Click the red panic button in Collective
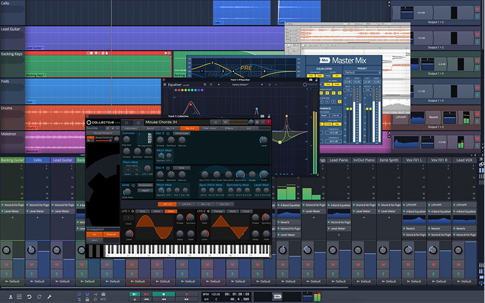Viewport: 485px width, 303px height. click(269, 122)
